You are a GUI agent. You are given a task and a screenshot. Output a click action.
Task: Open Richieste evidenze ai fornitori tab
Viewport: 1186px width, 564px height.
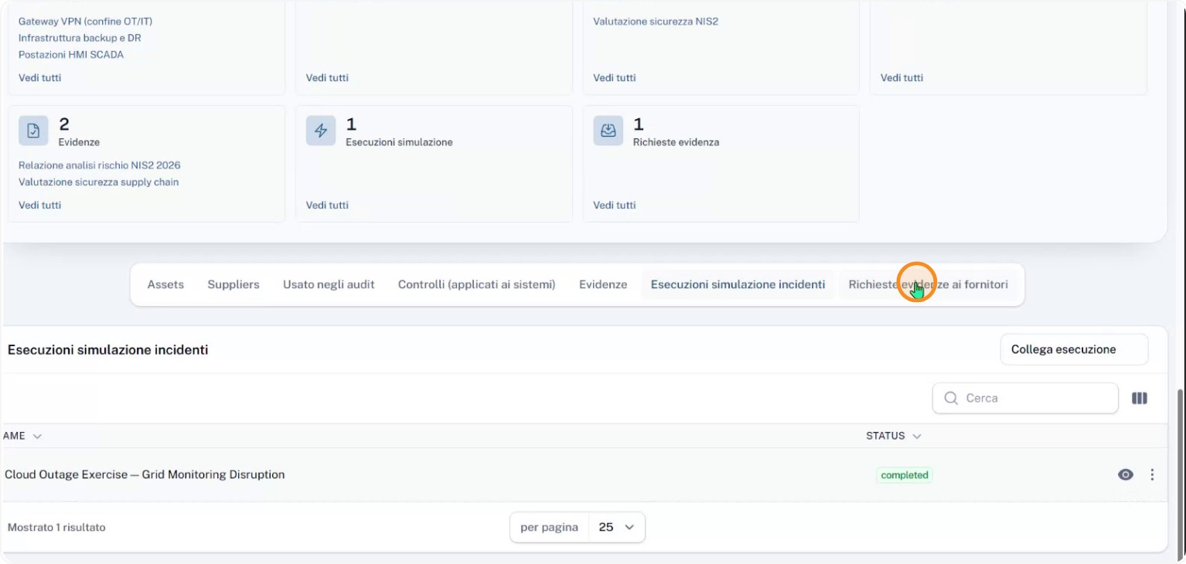tap(929, 284)
